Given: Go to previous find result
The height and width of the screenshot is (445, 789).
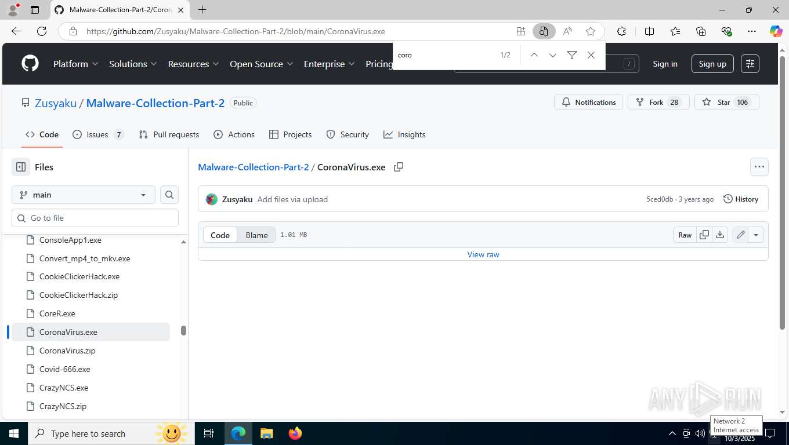Looking at the screenshot, I should pos(534,55).
